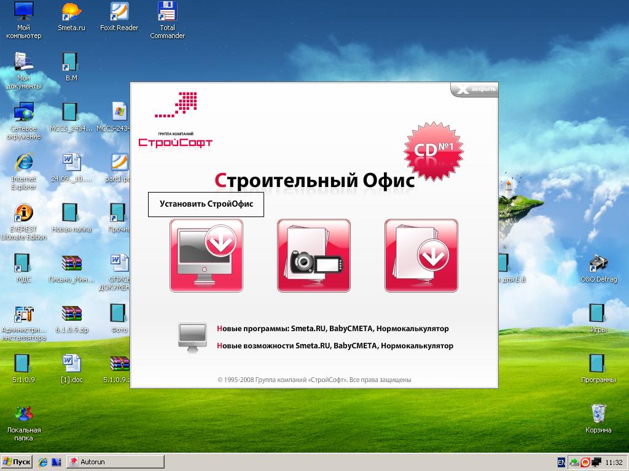The height and width of the screenshot is (471, 629).
Task: Select the 'Программы' folder icon
Action: tap(598, 369)
